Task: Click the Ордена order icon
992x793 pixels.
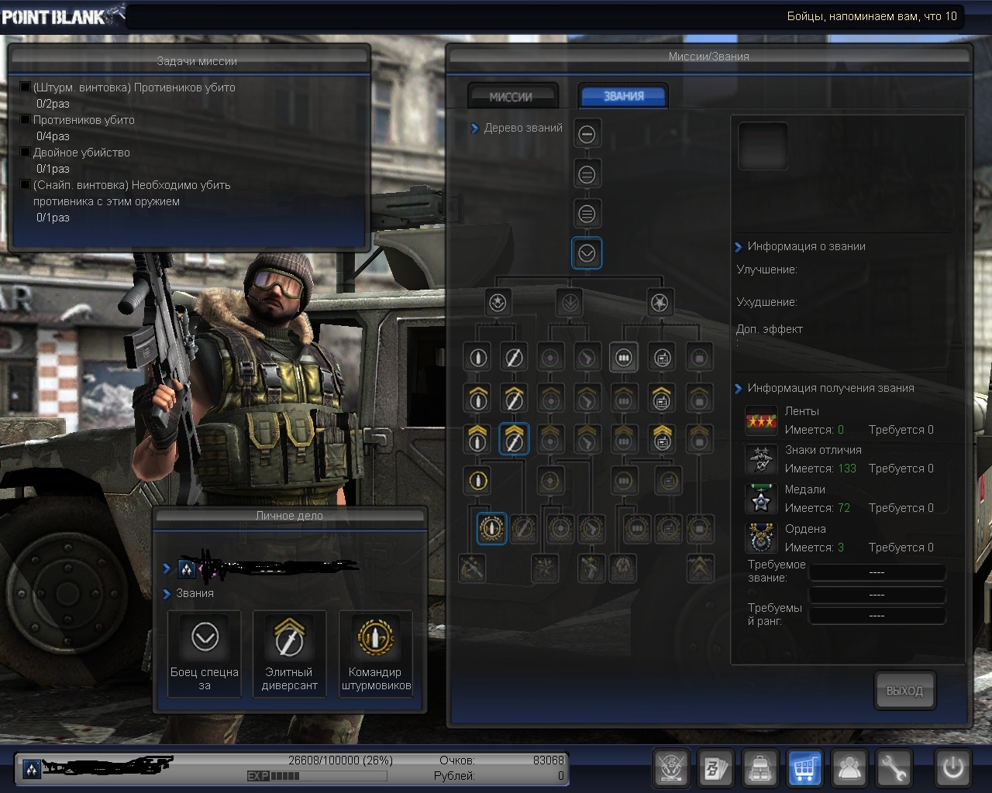Action: click(x=761, y=538)
